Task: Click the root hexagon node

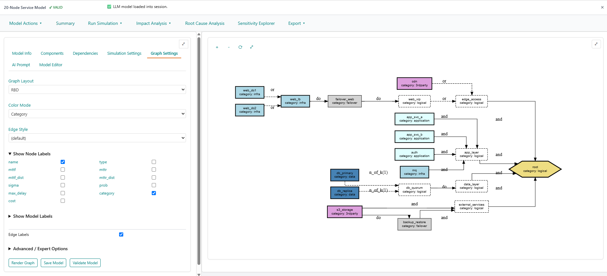Action: pyautogui.click(x=535, y=169)
